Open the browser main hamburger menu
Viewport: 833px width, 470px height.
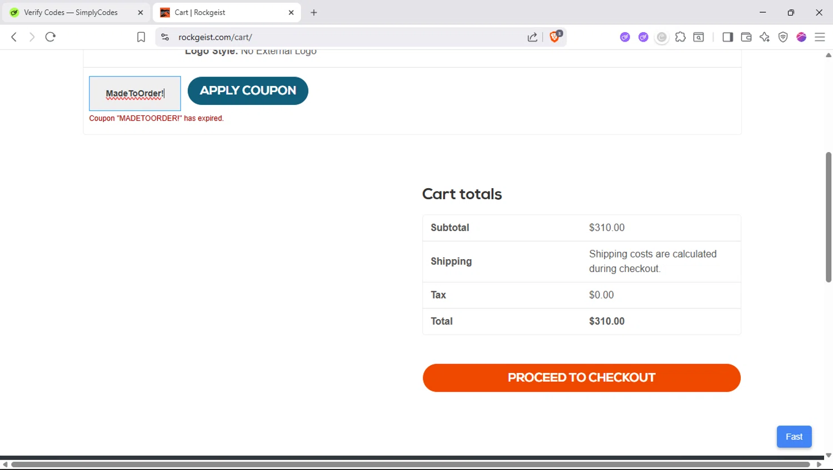[x=820, y=37]
